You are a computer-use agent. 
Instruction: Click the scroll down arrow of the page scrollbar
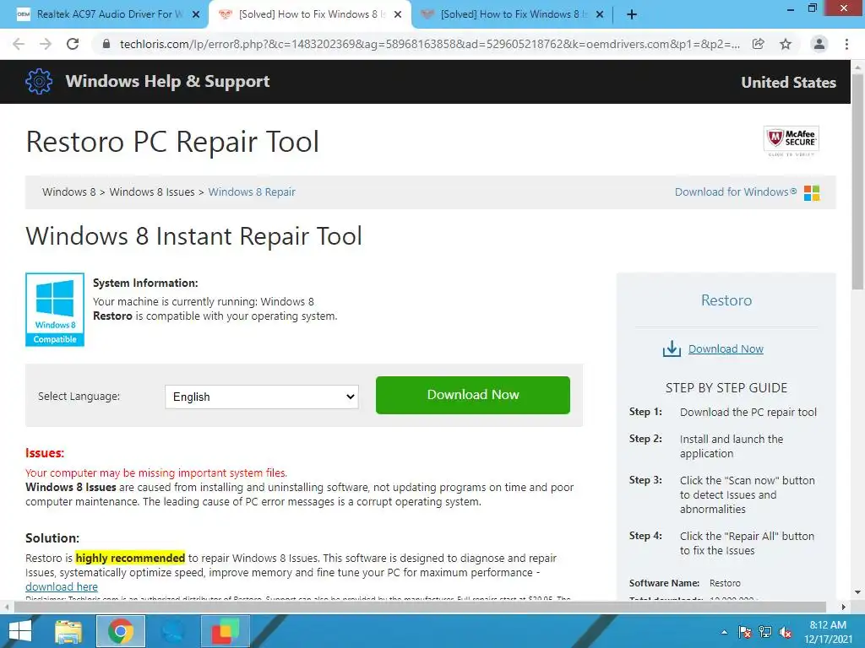(x=857, y=592)
